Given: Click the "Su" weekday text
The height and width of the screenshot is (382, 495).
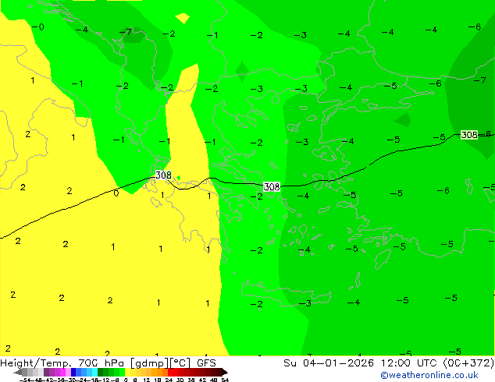Looking at the screenshot, I should click(x=290, y=363).
